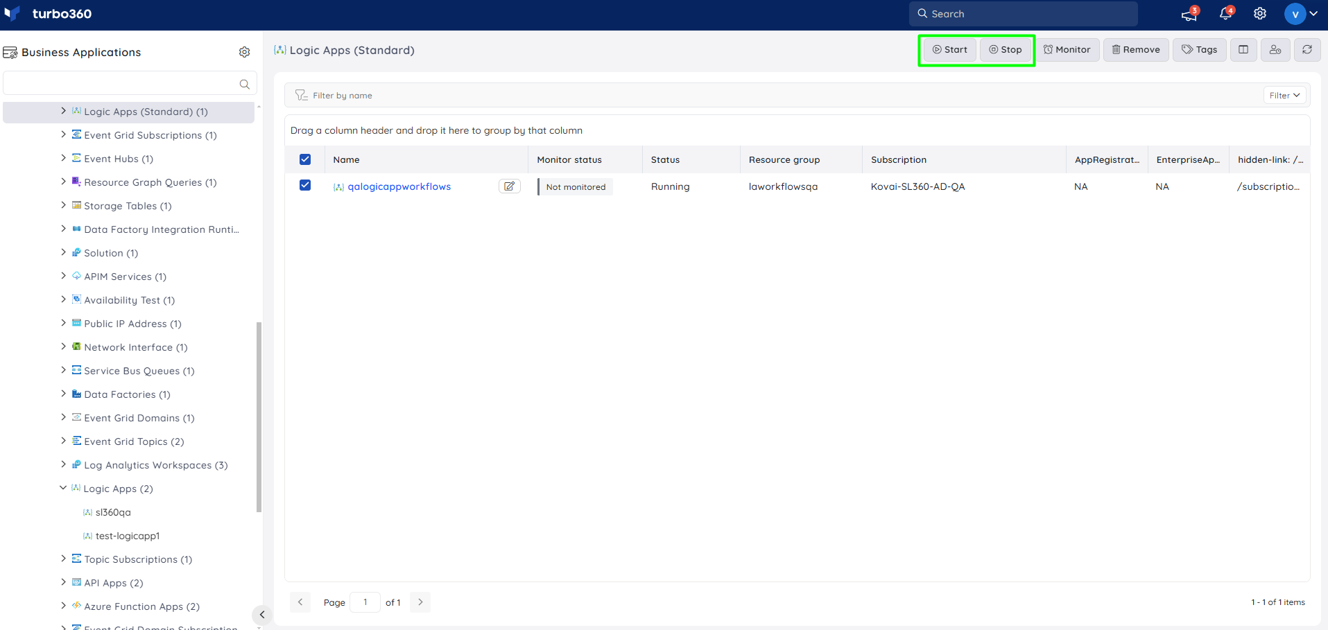This screenshot has height=630, width=1328.
Task: Click the laworkflowsqa resource group cell
Action: click(784, 186)
